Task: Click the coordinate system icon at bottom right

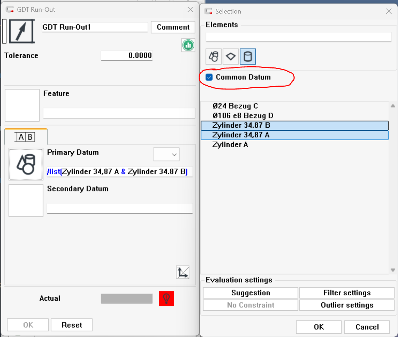Action: pyautogui.click(x=183, y=272)
